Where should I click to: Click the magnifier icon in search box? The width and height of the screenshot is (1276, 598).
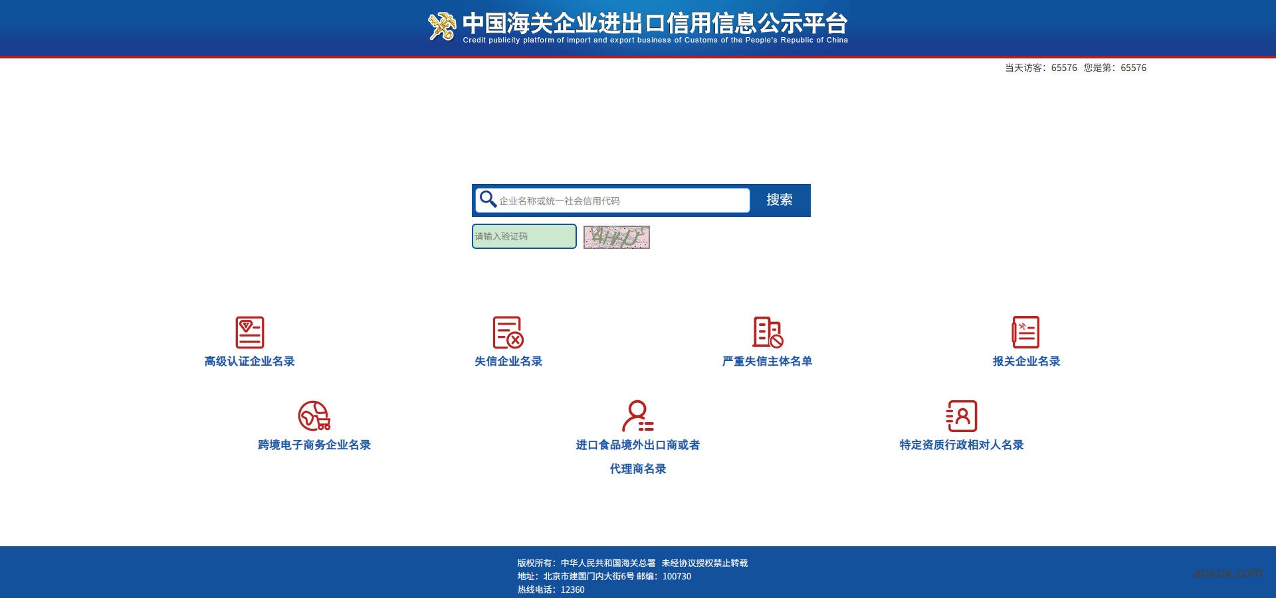488,199
